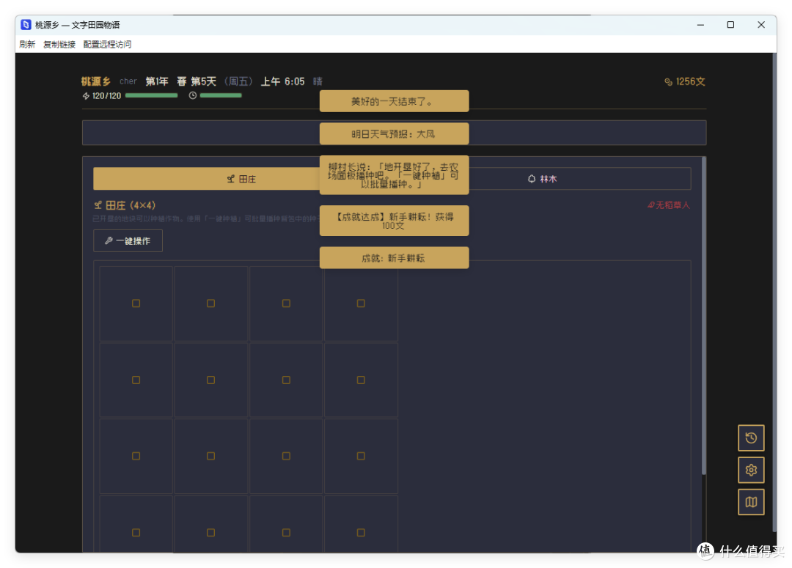
Task: Click the coin icon beside 1256文
Action: click(668, 82)
